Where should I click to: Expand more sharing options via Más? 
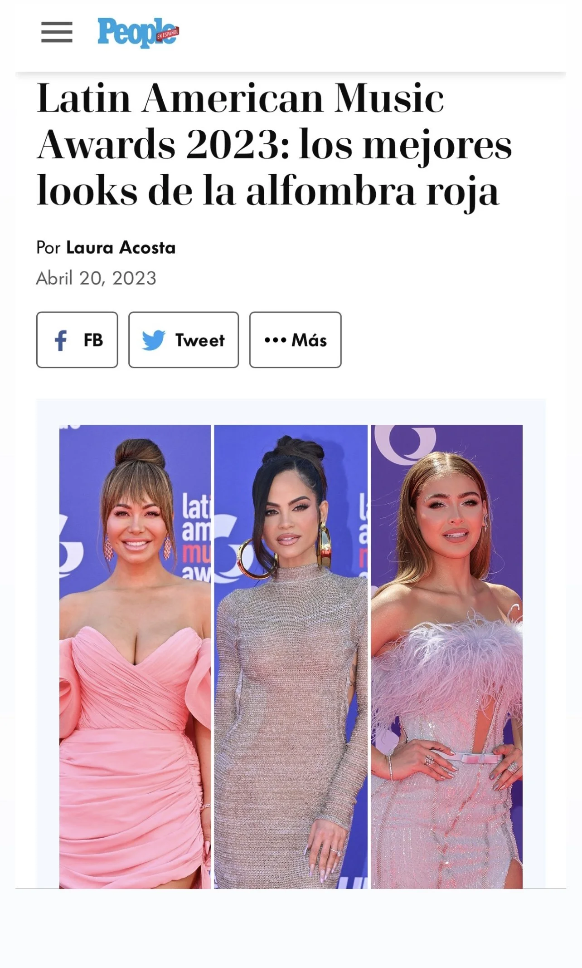[296, 339]
